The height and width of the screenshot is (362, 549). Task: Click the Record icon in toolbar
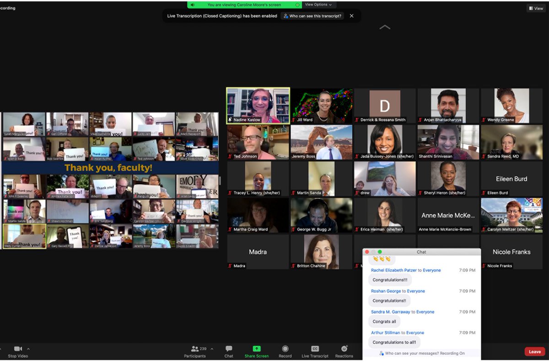[x=285, y=349]
